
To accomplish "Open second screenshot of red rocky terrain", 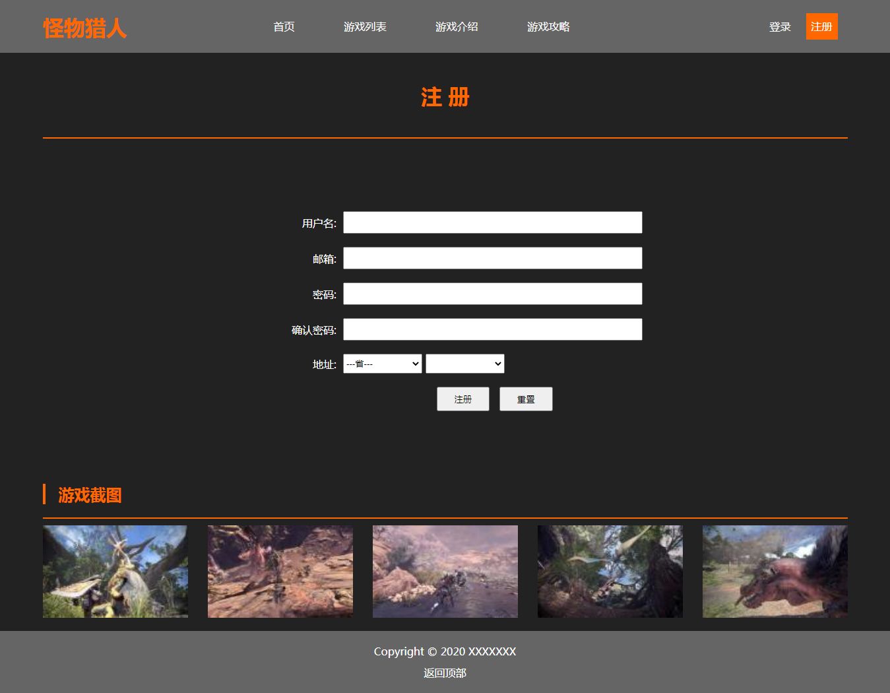I will [280, 572].
